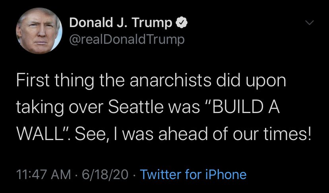Viewport: 329px width, 193px height.
Task: Click the "Twitter for iPhone" source link
Action: 193,174
